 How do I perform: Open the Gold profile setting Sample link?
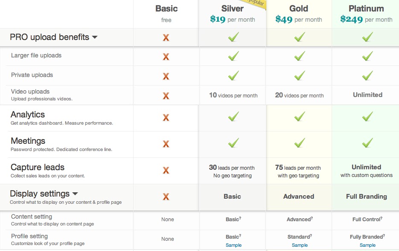(x=300, y=245)
